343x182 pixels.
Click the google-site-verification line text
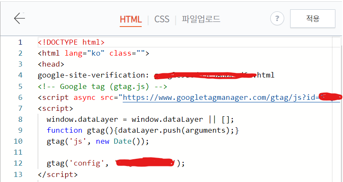[x=156, y=75]
